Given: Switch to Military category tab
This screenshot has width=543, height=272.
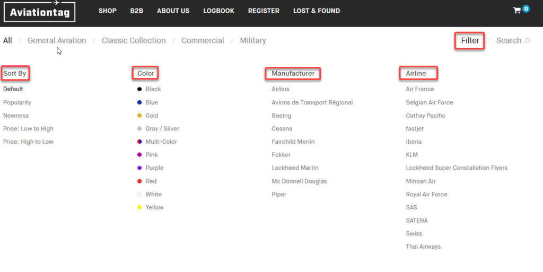Looking at the screenshot, I should click(253, 40).
